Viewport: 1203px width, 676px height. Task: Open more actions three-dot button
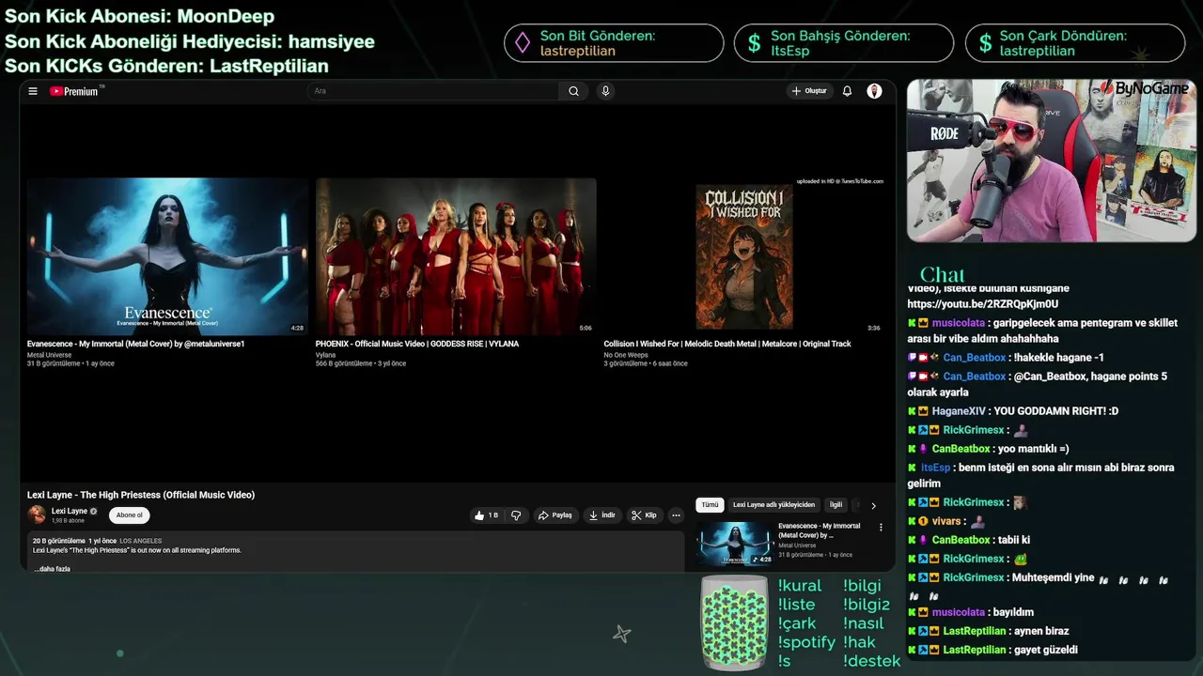[676, 515]
